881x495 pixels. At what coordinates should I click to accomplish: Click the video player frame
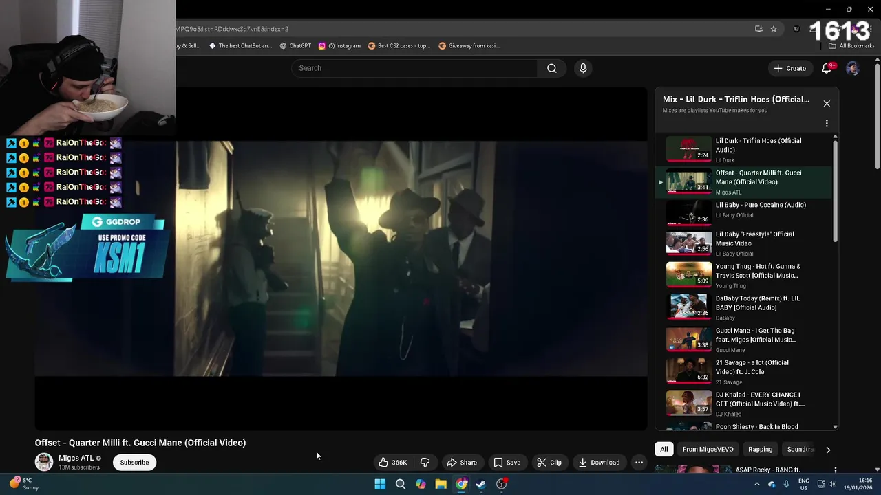click(x=341, y=258)
